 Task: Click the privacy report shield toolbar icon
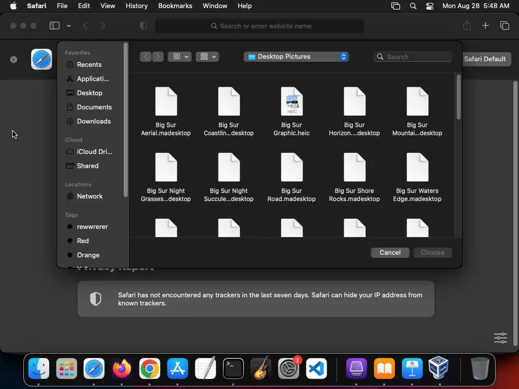click(143, 26)
